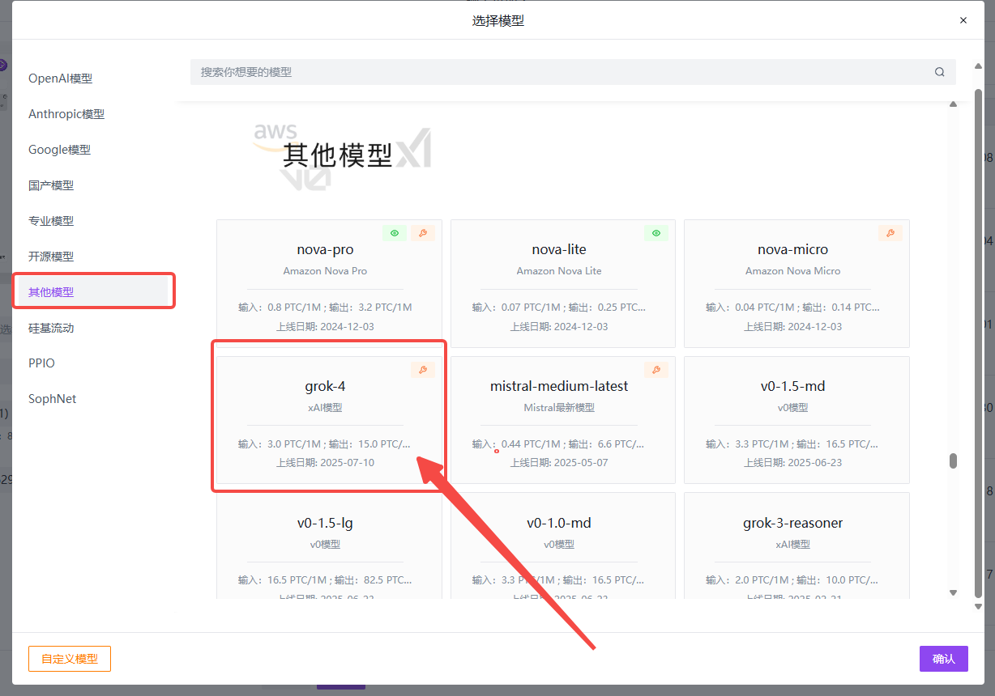Viewport: 995px width, 696px height.
Task: Select the nova-lite model card
Action: tap(563, 283)
